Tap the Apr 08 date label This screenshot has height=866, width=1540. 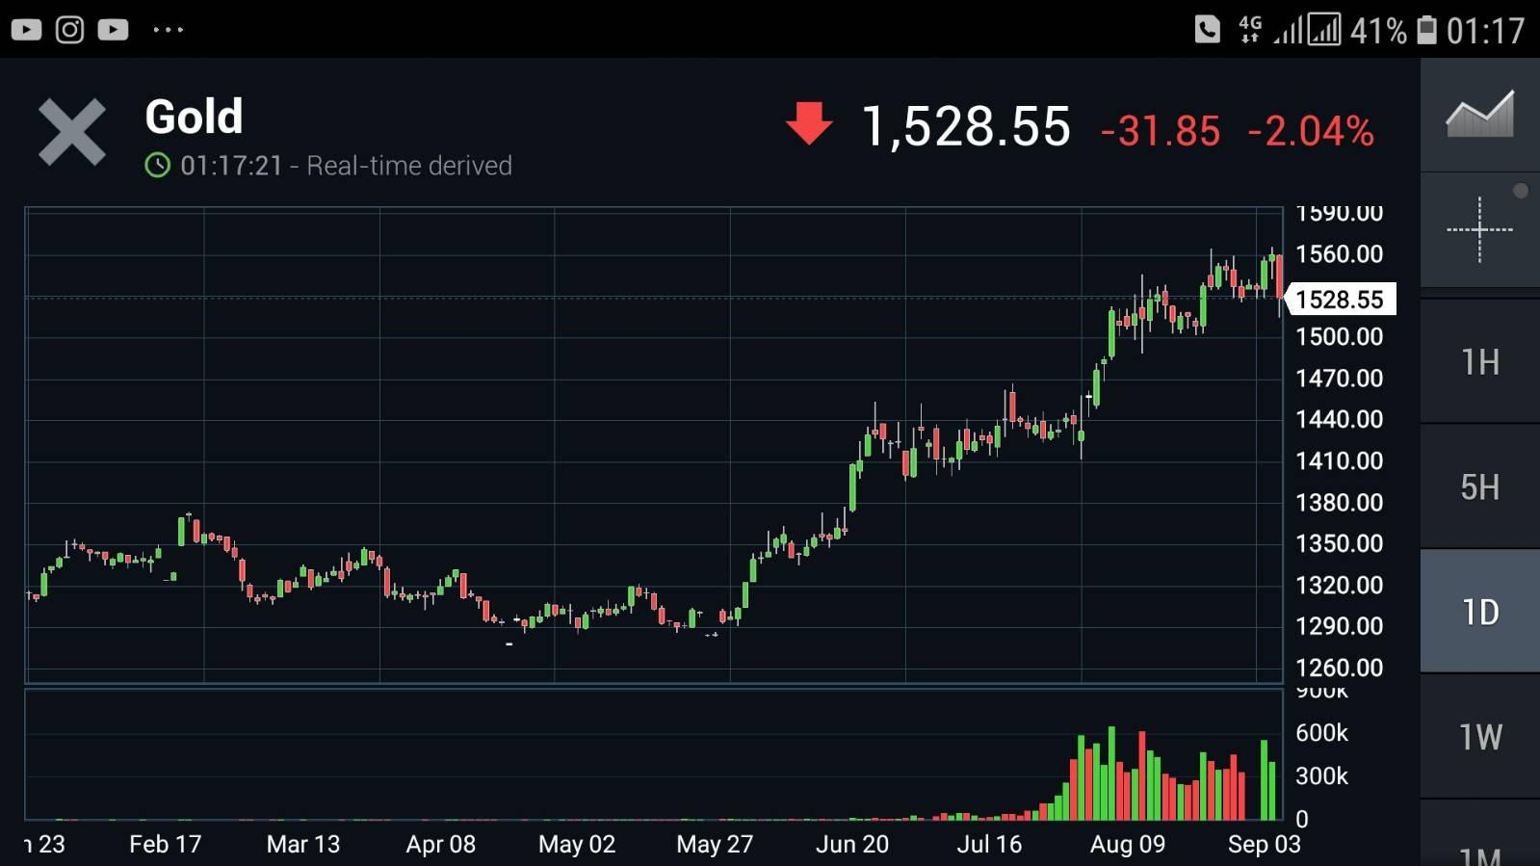point(441,845)
